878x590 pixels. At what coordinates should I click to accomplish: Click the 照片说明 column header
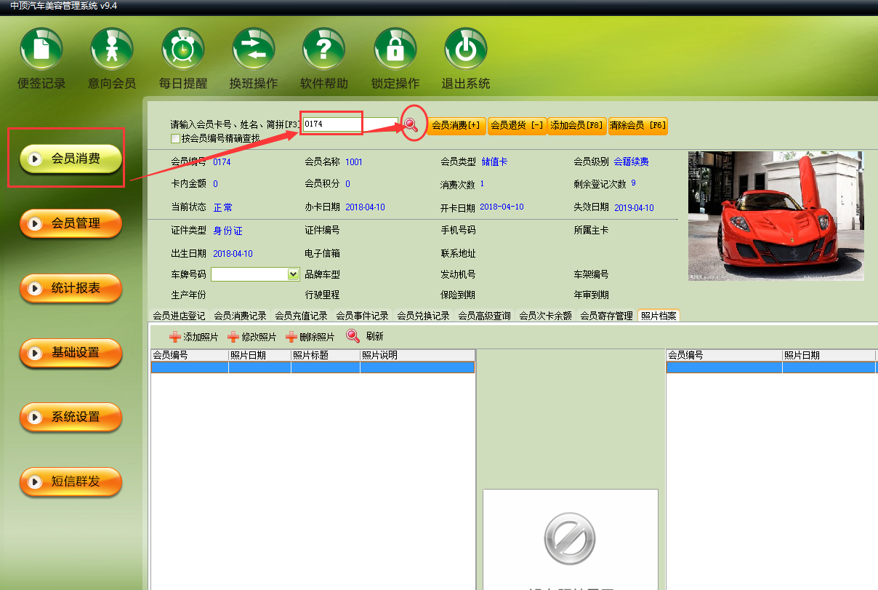point(417,355)
